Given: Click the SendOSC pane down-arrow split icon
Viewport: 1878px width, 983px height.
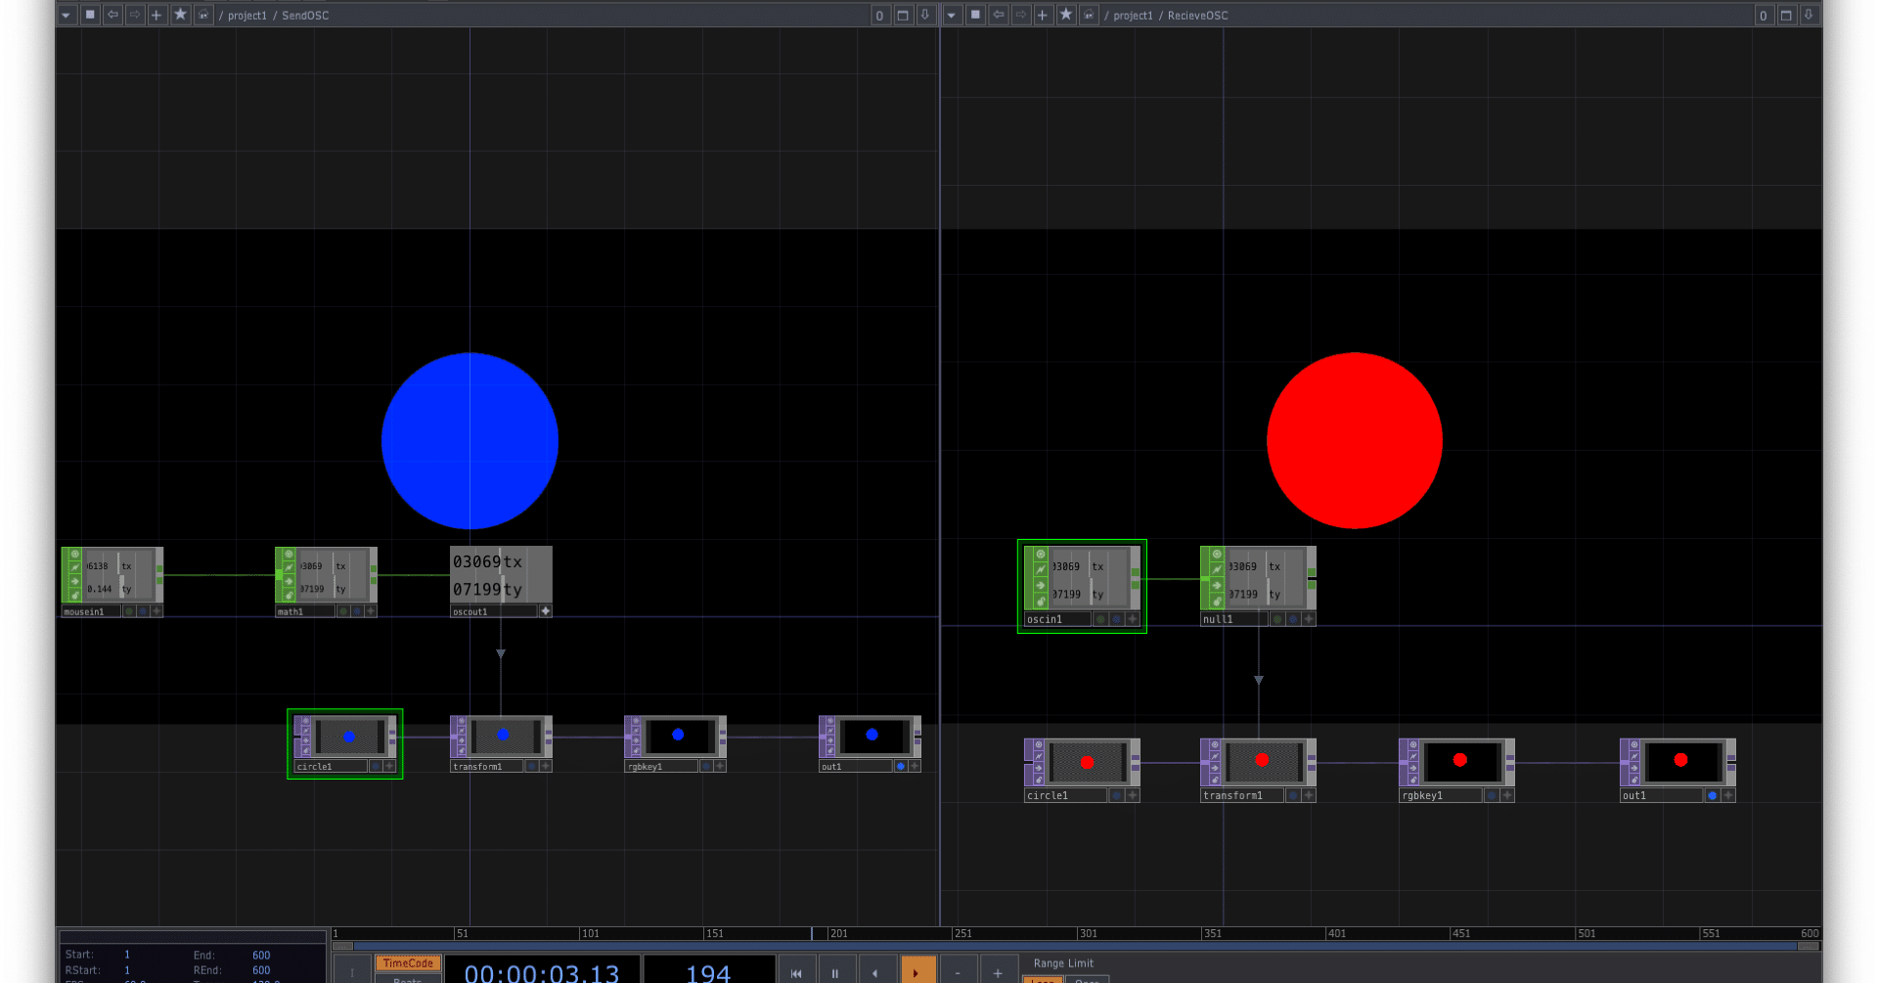Looking at the screenshot, I should tap(925, 16).
